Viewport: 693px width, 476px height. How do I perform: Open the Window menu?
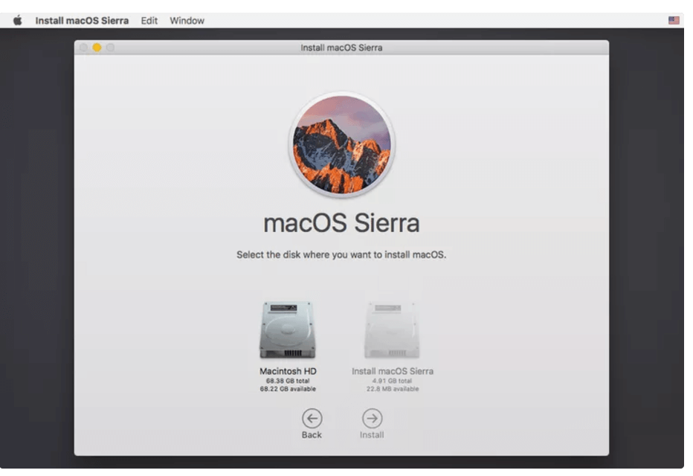coord(187,20)
